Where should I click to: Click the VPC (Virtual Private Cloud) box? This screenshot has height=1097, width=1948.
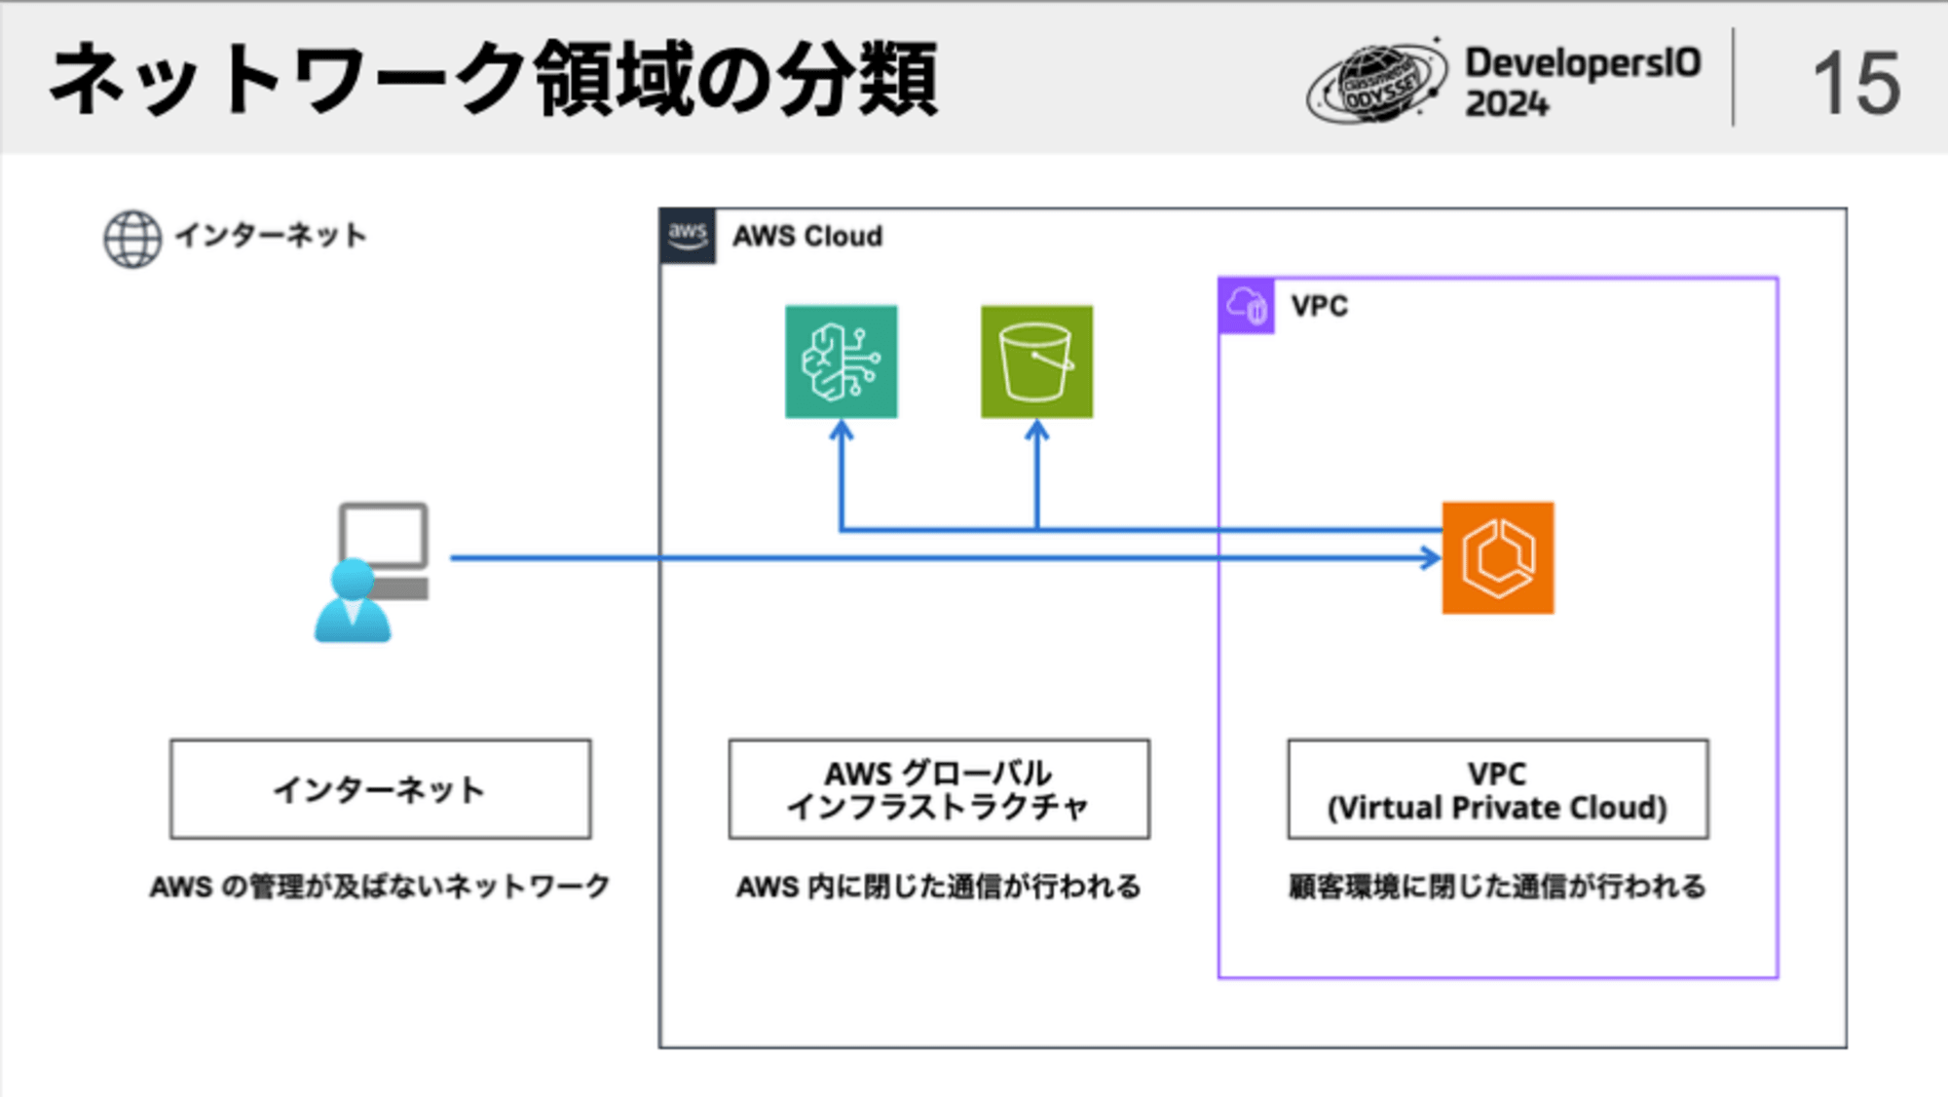(x=1498, y=789)
